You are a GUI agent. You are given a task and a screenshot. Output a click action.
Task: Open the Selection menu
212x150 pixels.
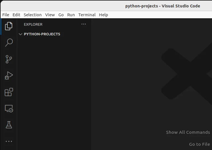(x=33, y=15)
